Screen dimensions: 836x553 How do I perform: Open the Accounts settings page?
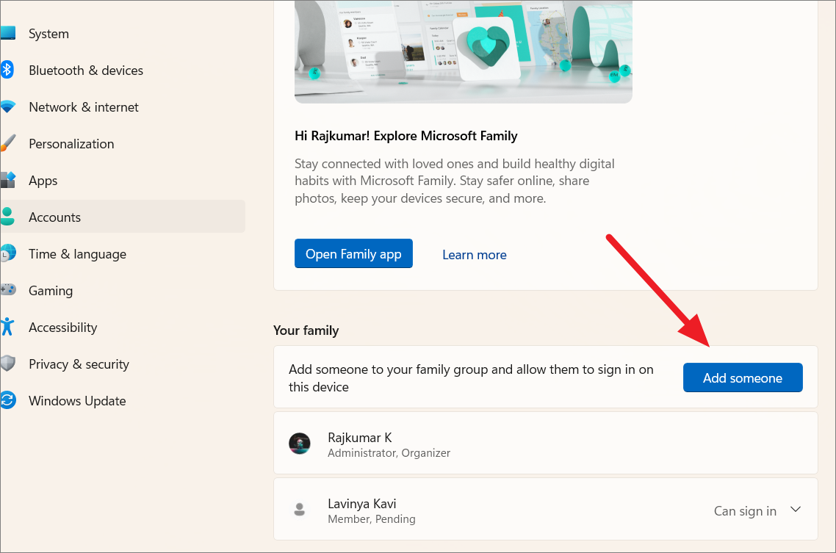(x=54, y=217)
